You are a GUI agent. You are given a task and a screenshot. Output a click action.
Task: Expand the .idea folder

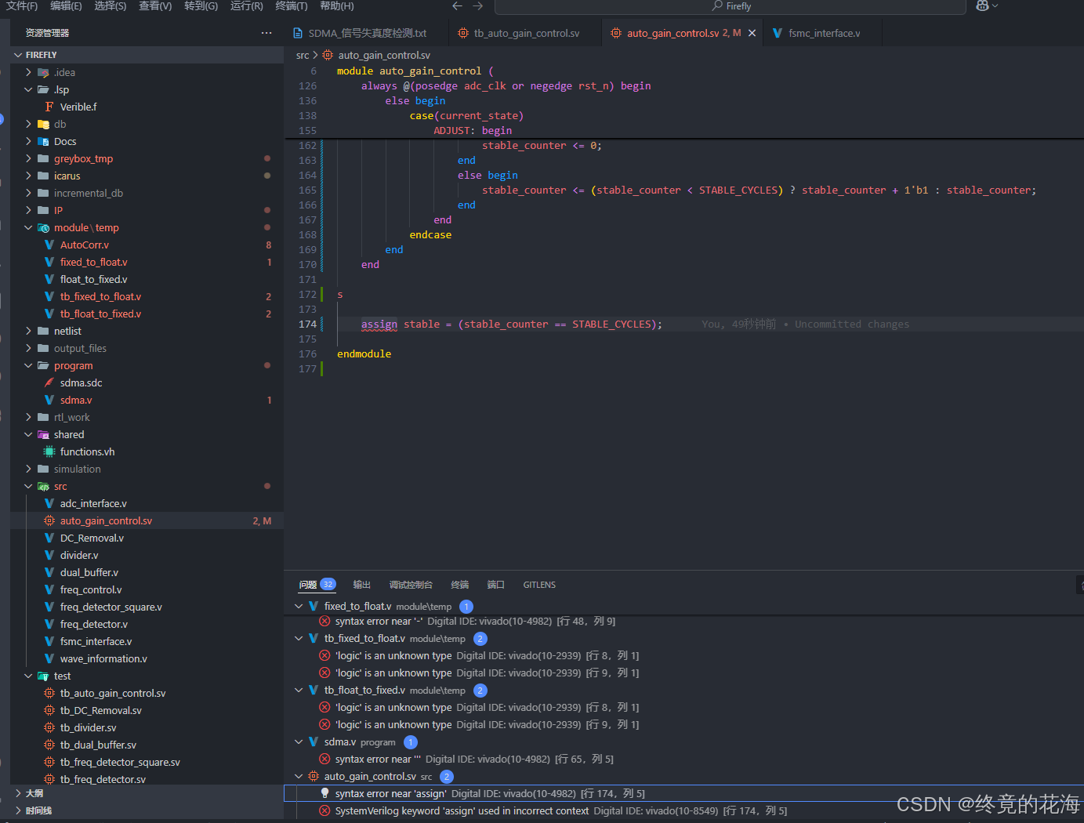click(x=29, y=72)
